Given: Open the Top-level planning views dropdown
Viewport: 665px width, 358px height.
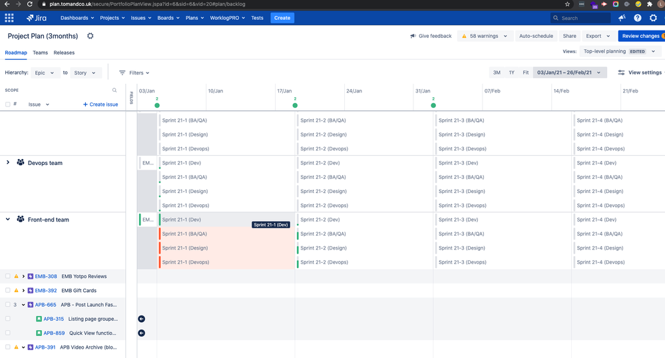Looking at the screenshot, I should [x=620, y=51].
